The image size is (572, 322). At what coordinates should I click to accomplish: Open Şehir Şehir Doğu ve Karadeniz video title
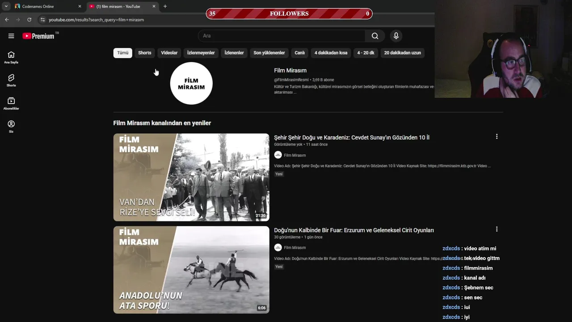coord(352,137)
